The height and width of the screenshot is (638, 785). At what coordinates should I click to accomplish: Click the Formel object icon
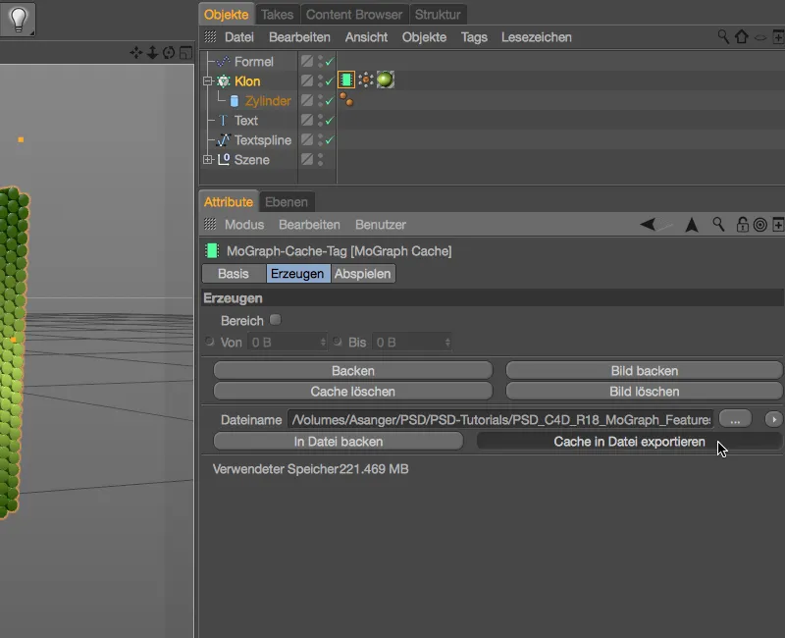224,62
